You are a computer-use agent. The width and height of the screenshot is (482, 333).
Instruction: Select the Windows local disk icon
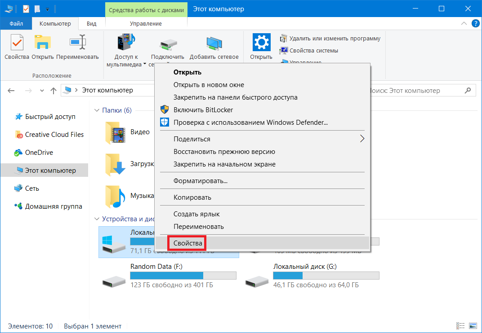pos(114,244)
